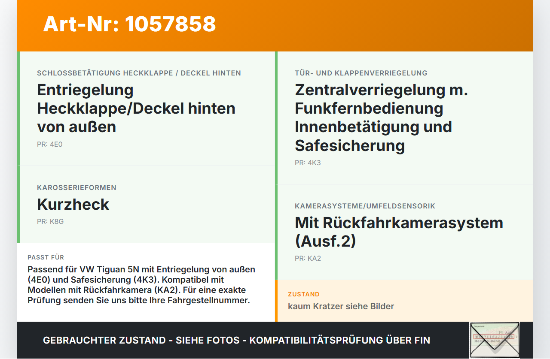Click the 'Karosserieformen' label
Viewport: 550px width, 359px height.
[76, 187]
